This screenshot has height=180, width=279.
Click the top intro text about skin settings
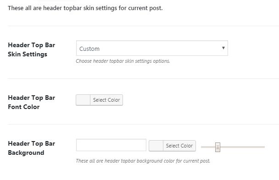coord(85,8)
